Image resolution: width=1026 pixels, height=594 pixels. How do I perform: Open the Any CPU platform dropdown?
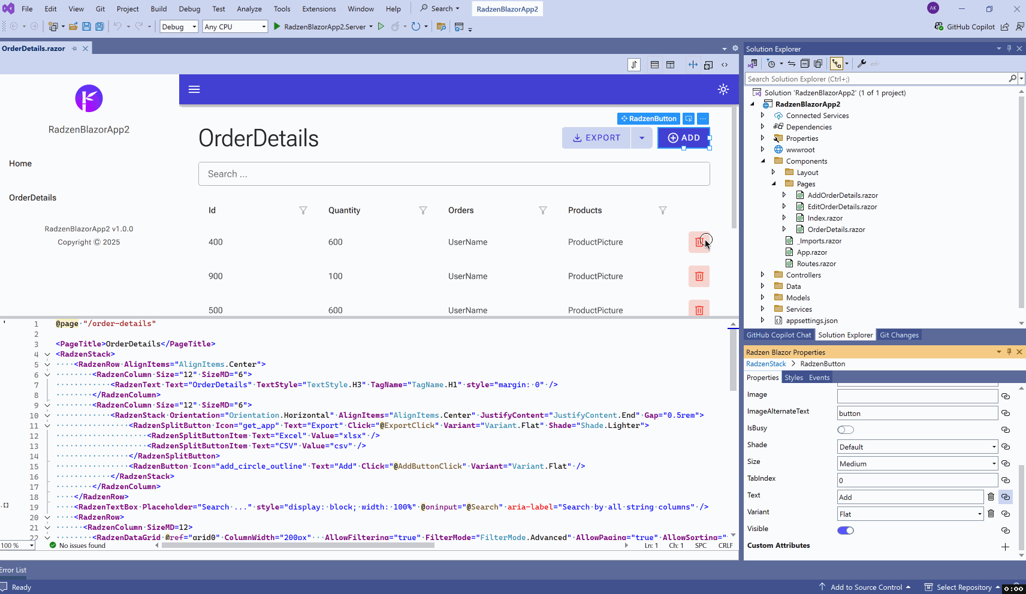coord(235,26)
